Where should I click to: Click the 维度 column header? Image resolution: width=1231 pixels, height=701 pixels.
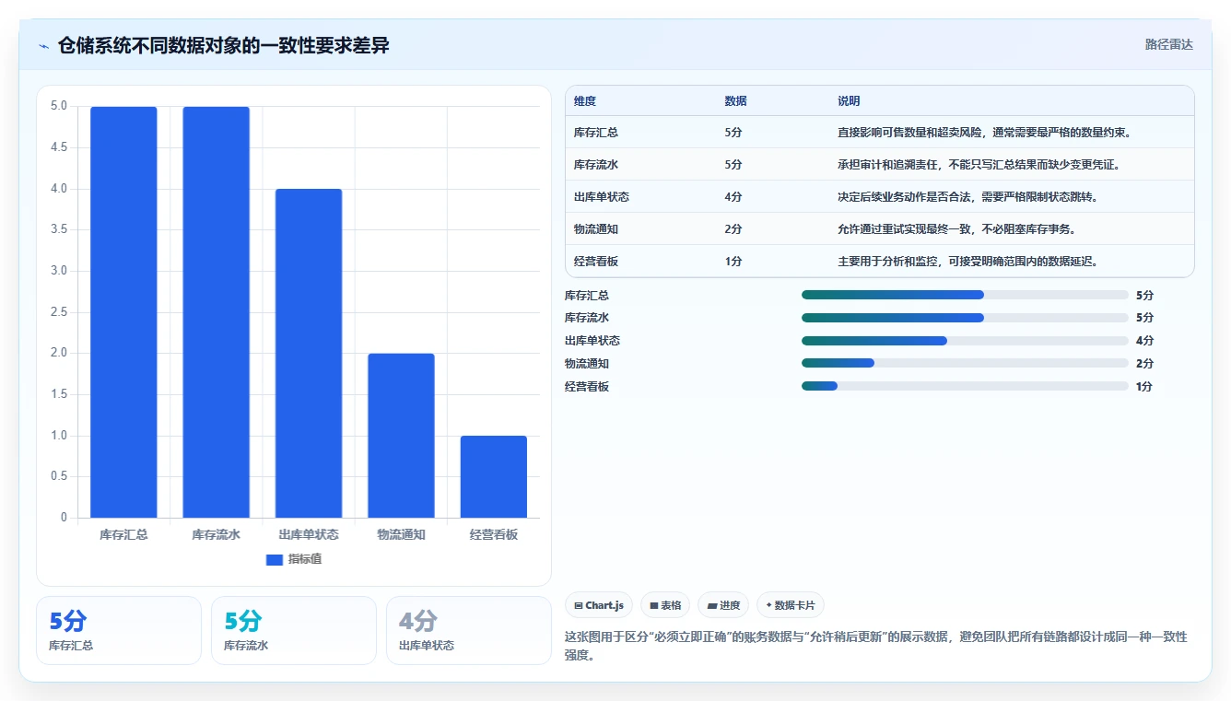(585, 101)
